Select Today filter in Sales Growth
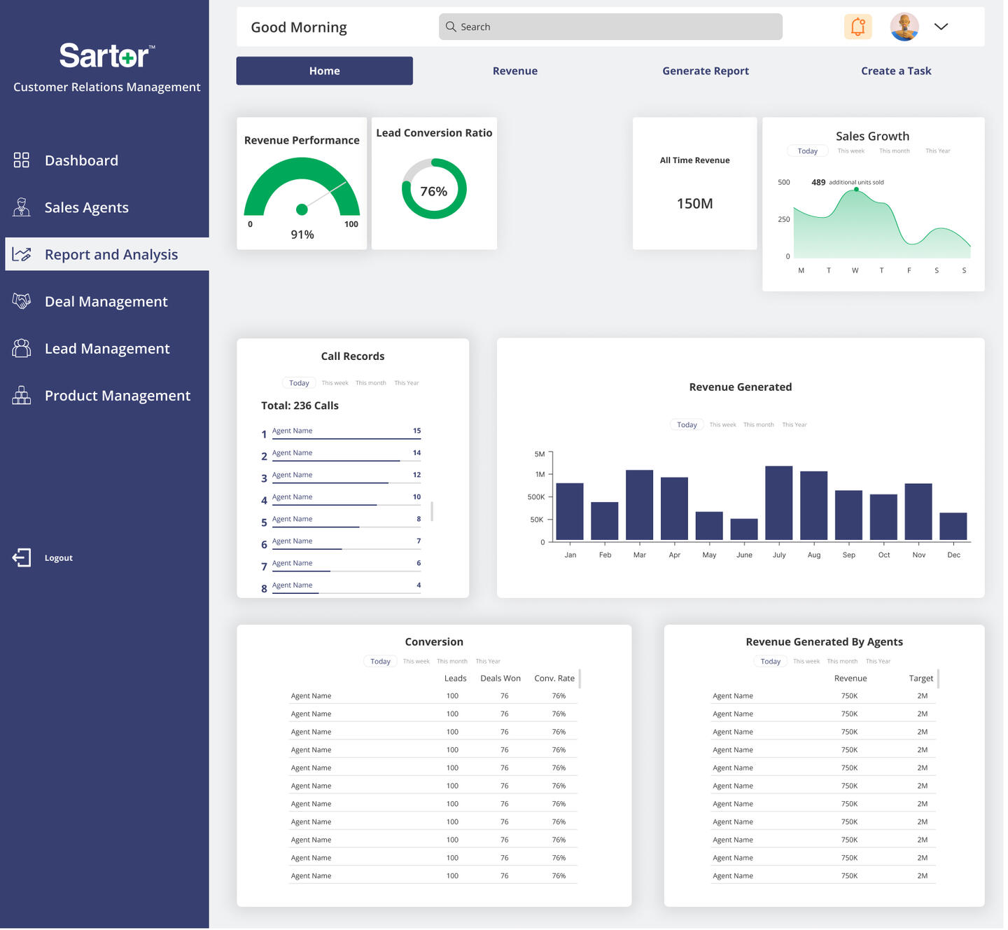 point(807,151)
